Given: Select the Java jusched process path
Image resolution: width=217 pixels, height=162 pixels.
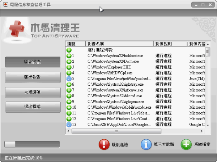Looking at the screenshot, I should coord(119,78).
